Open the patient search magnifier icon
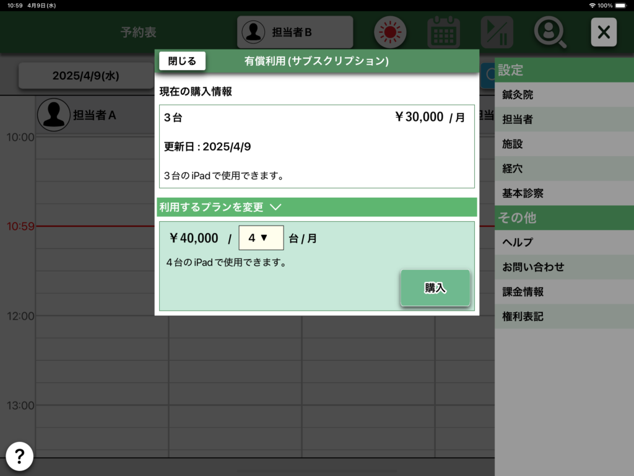The height and width of the screenshot is (476, 634). (x=550, y=32)
